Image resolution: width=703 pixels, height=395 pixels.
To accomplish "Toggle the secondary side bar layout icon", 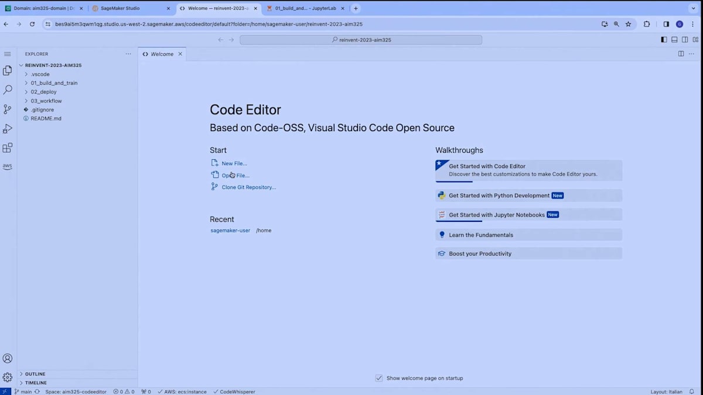I will 685,40.
